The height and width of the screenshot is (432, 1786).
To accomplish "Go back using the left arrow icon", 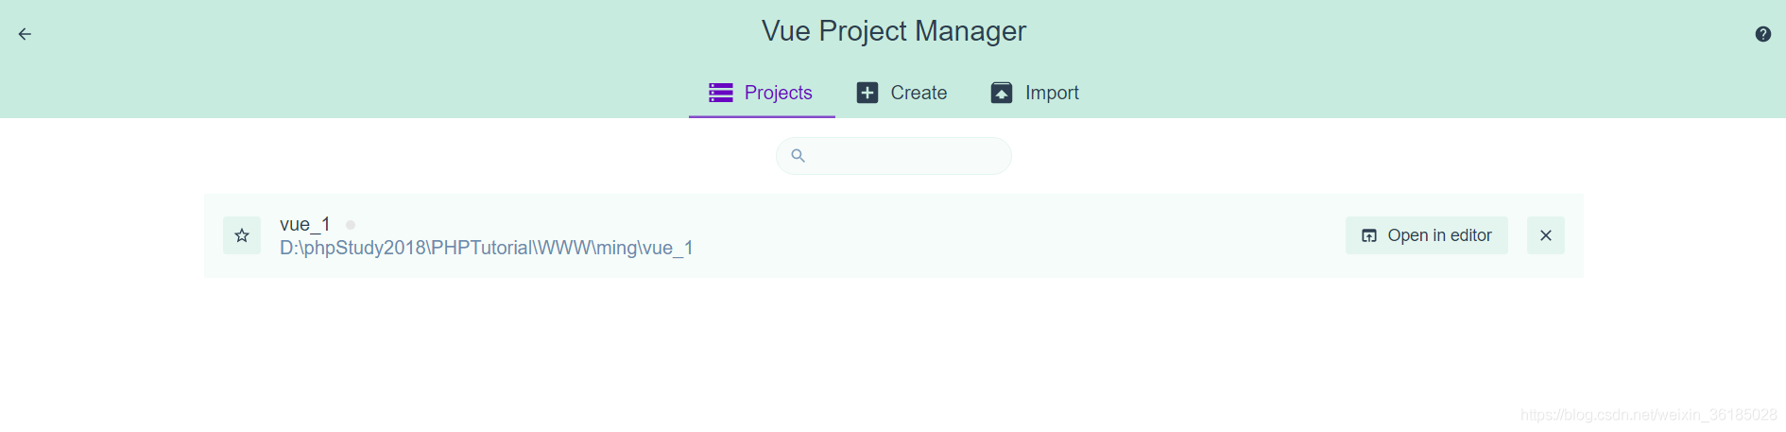I will tap(25, 34).
